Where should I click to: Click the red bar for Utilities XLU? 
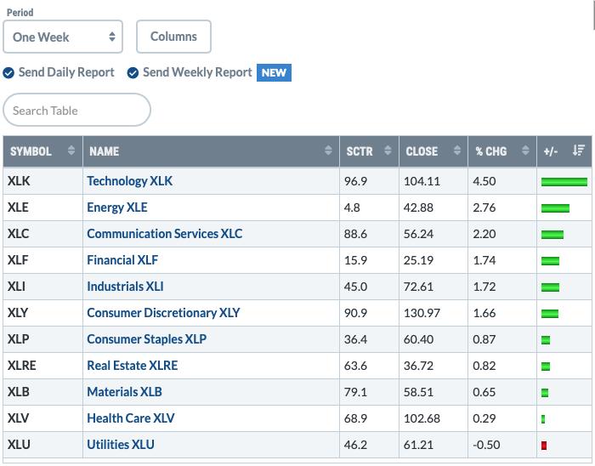[544, 445]
